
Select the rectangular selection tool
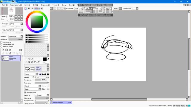(x=26, y=59)
